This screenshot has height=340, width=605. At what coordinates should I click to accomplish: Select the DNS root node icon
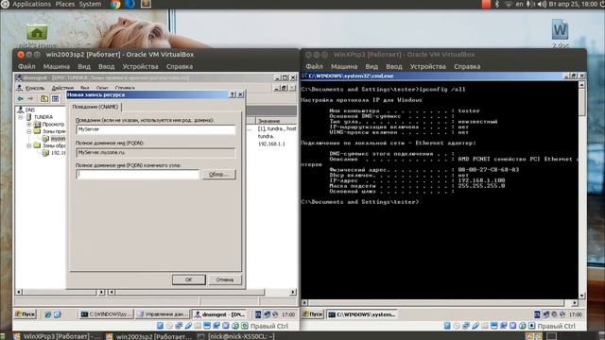coord(21,110)
